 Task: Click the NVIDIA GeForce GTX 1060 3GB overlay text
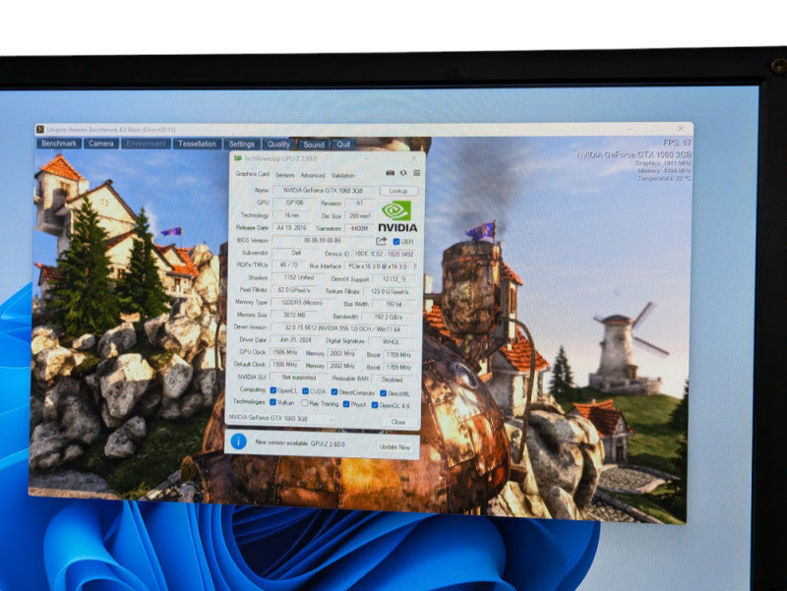pyautogui.click(x=634, y=154)
